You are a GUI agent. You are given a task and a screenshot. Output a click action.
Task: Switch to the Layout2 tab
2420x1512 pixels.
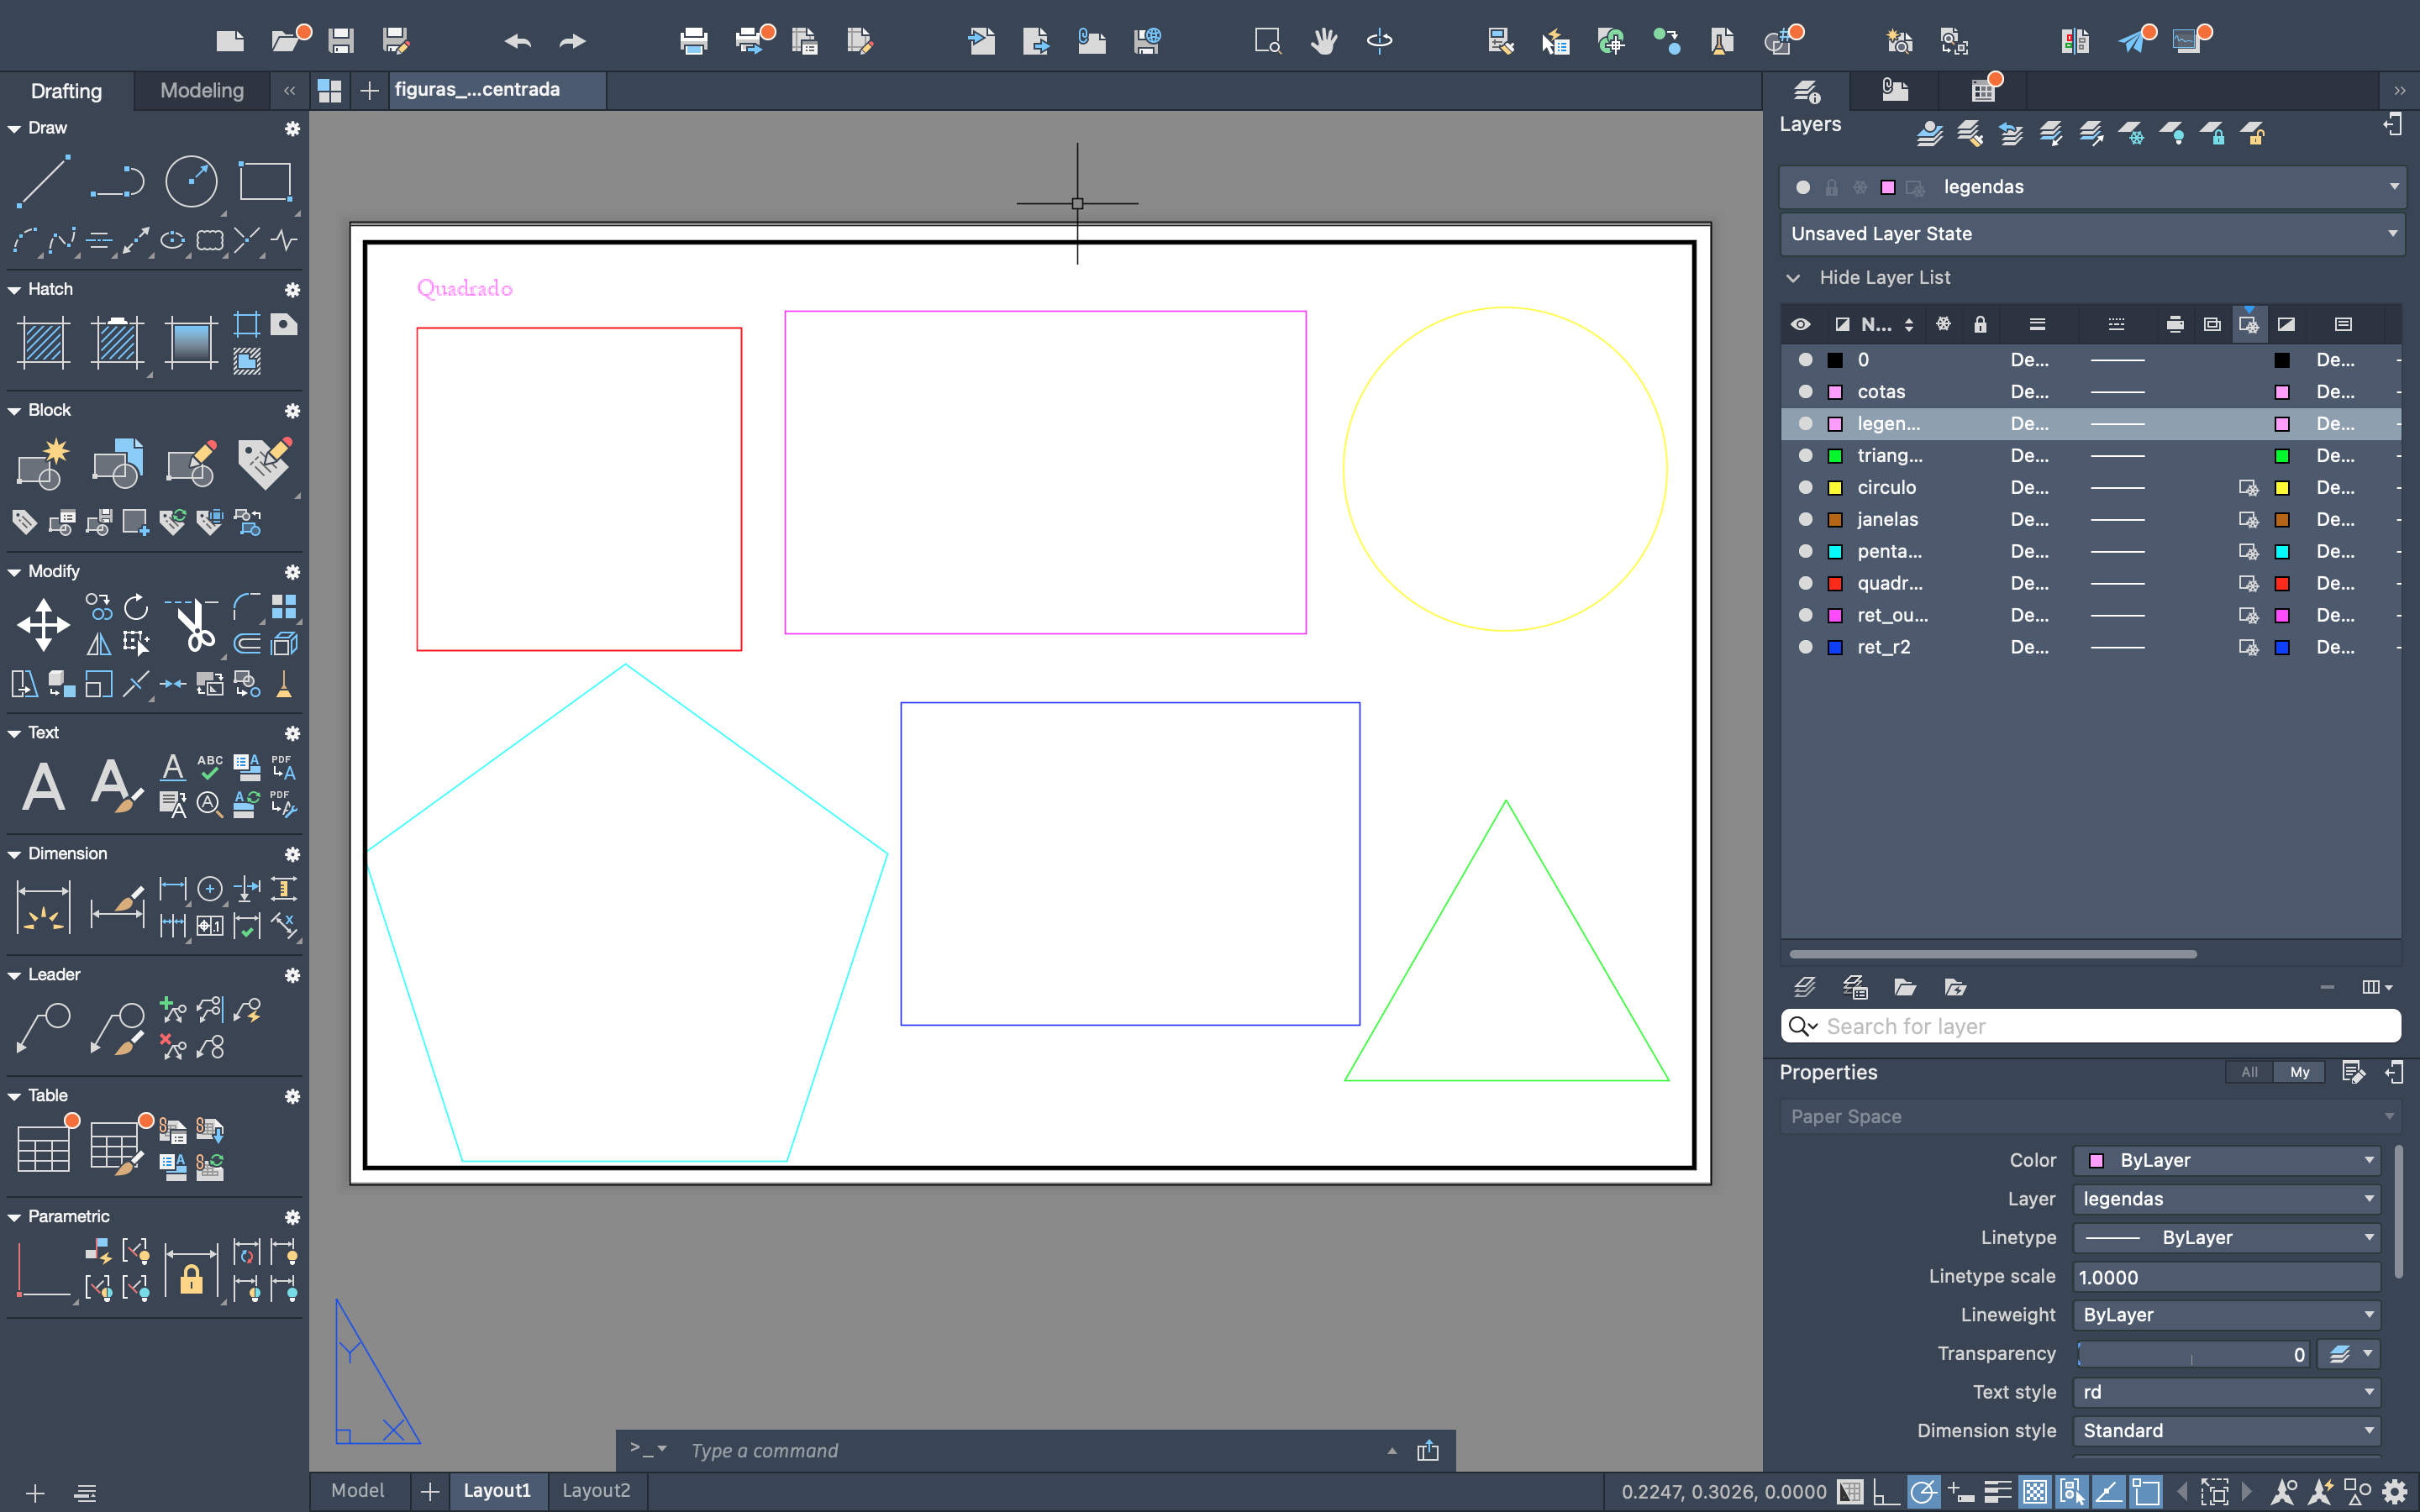pos(596,1491)
